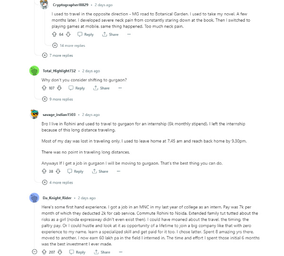Upvote savage_indian1503's comment
This screenshot has width=284, height=256.
tap(44, 171)
